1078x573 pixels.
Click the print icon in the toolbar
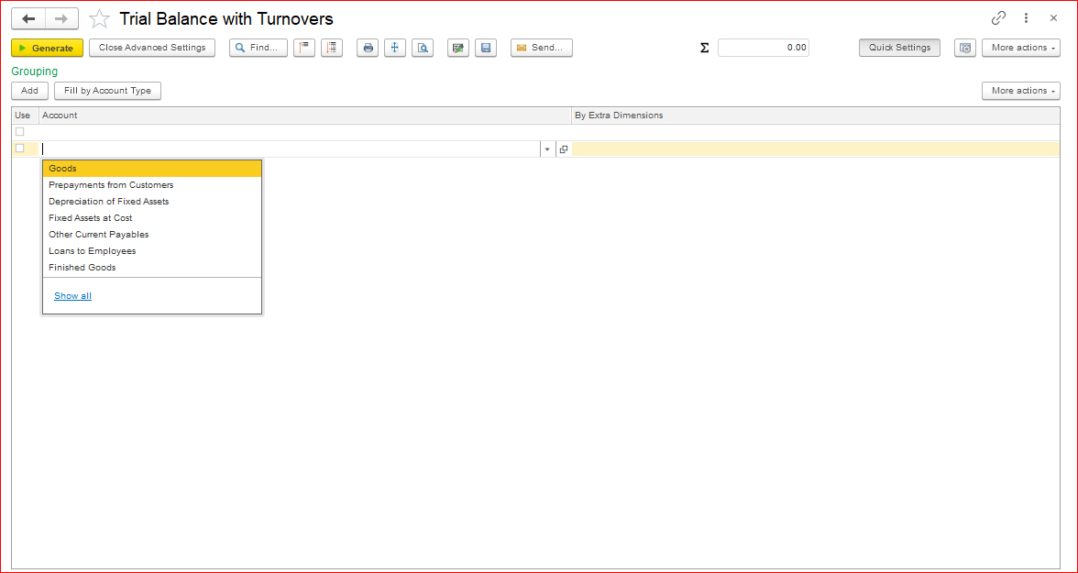368,48
